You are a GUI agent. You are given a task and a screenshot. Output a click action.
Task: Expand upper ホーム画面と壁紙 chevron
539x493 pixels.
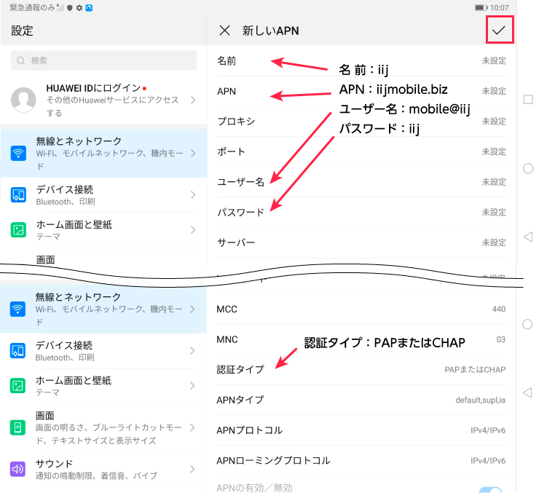(193, 230)
